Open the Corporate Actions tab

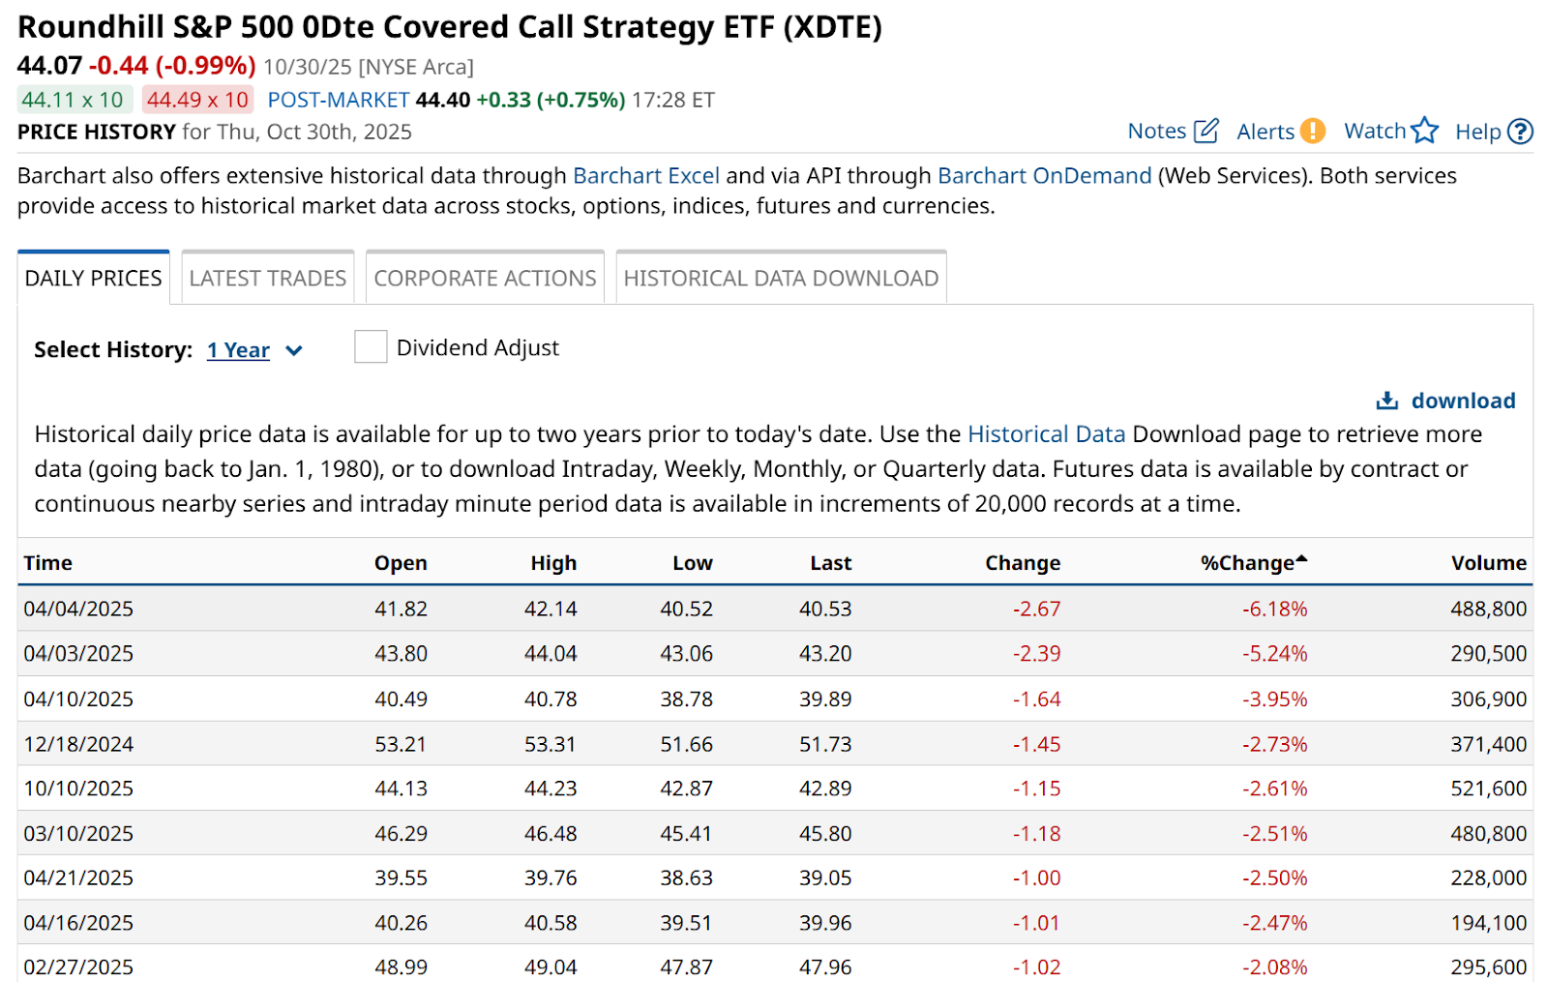(x=485, y=279)
